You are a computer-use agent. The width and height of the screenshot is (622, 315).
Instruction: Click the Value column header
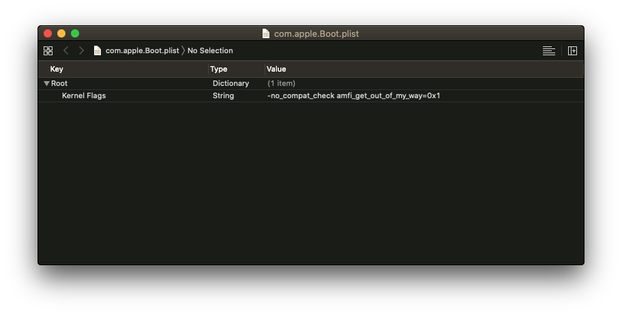(x=276, y=69)
